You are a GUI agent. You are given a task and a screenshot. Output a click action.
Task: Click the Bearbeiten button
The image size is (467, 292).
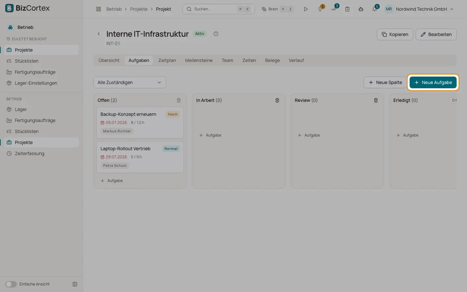(x=436, y=34)
